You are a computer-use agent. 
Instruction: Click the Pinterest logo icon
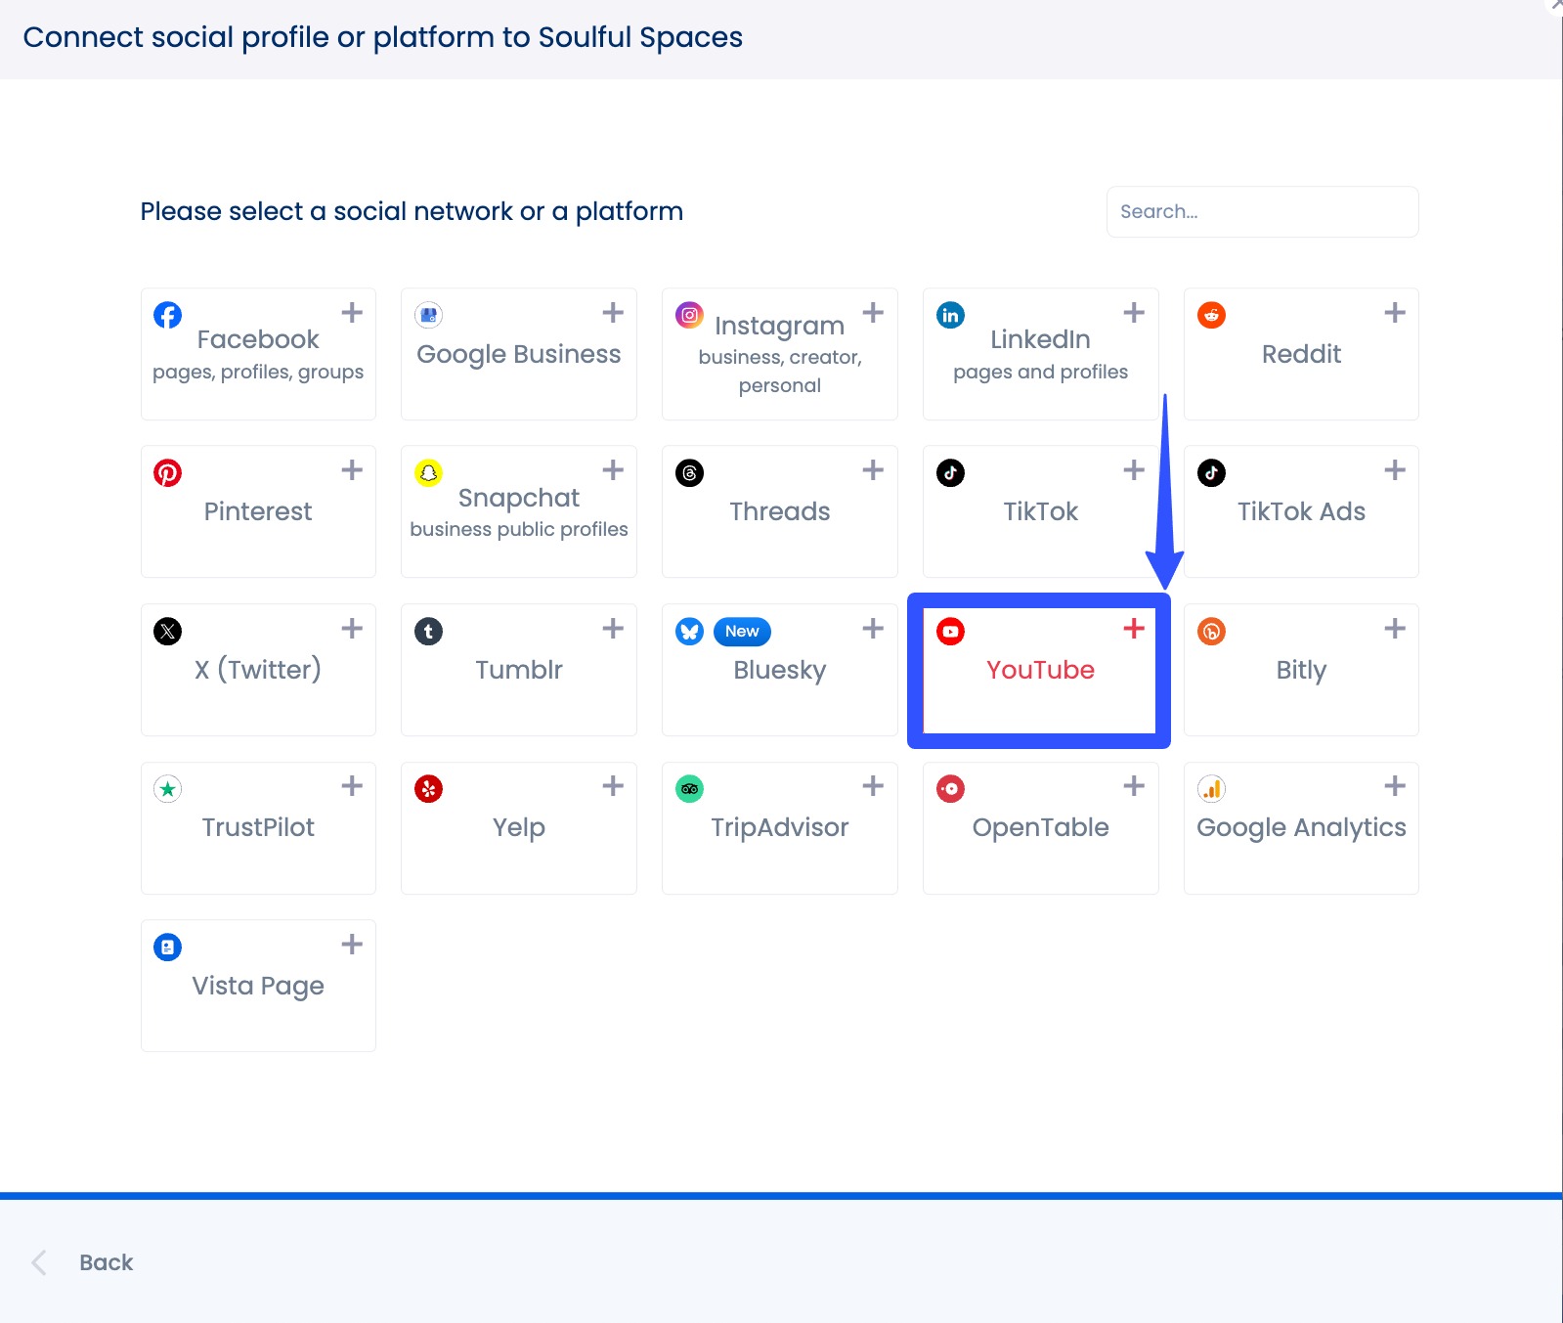pos(167,472)
